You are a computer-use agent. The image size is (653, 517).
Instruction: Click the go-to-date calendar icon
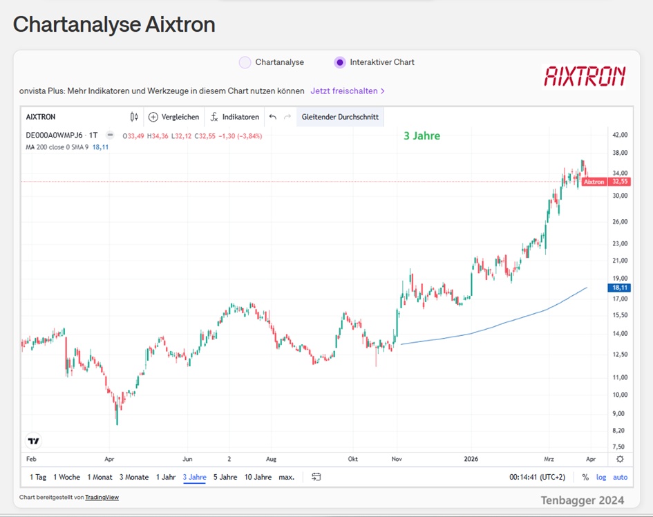click(316, 477)
